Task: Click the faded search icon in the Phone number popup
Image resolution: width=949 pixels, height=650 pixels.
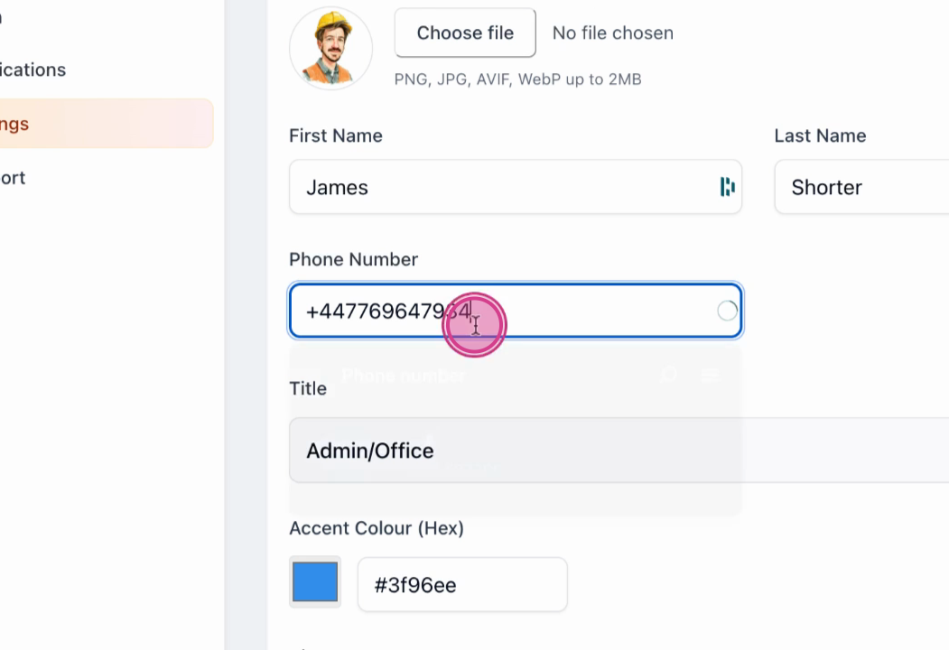Action: (x=669, y=376)
